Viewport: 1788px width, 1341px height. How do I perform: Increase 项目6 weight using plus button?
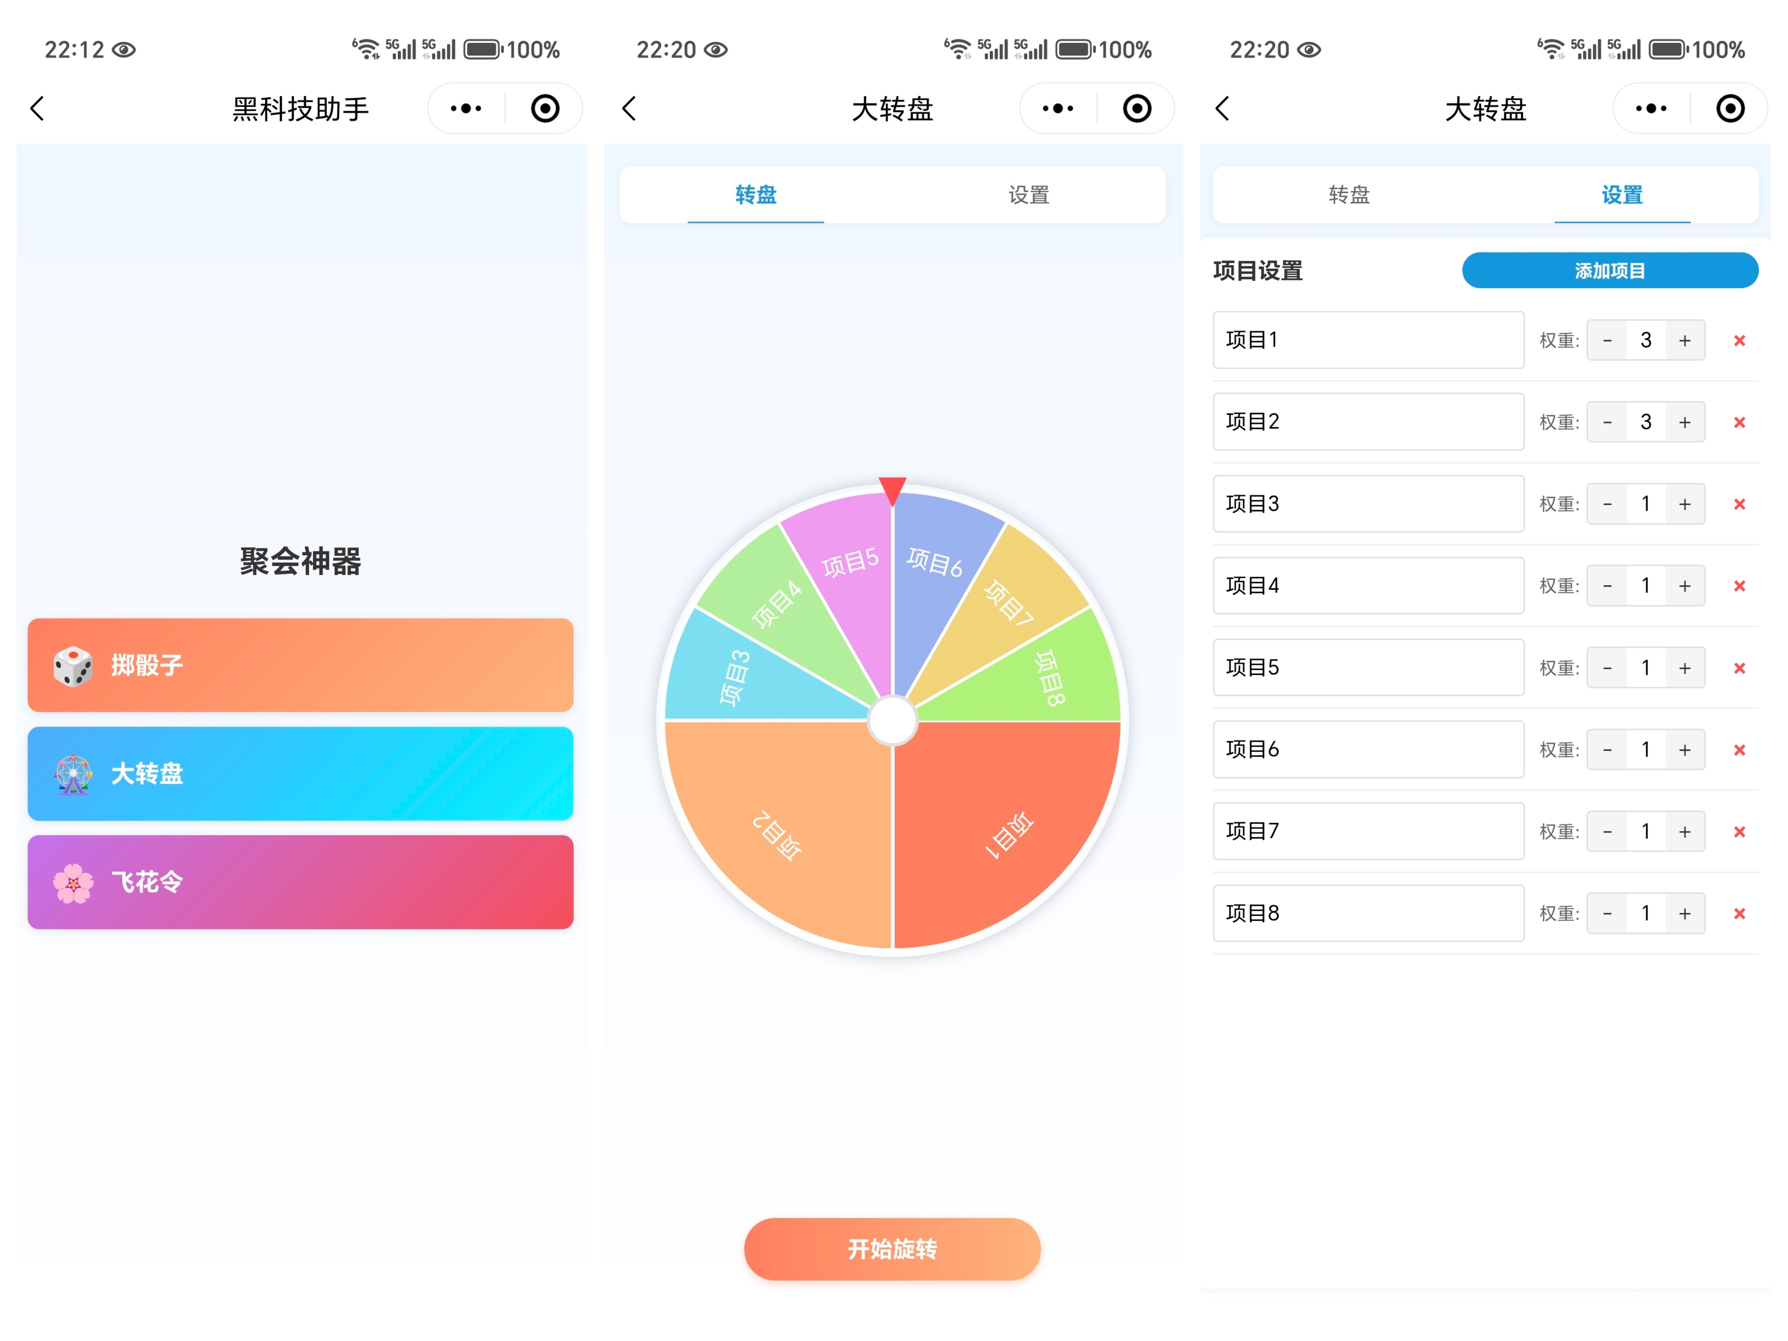click(1685, 750)
